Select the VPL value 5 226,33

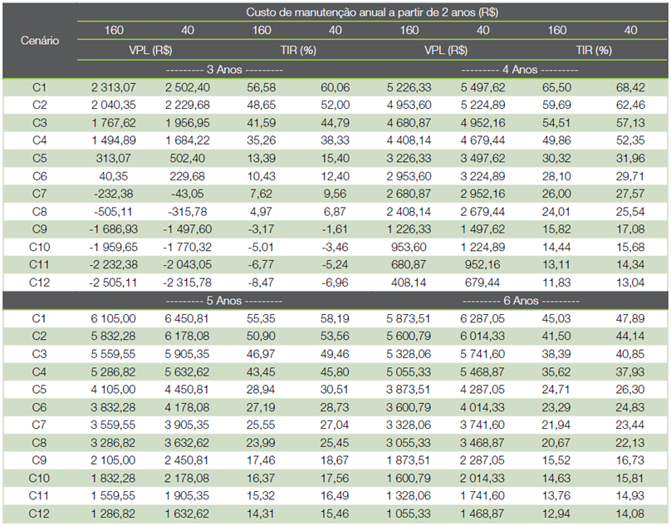(x=409, y=87)
